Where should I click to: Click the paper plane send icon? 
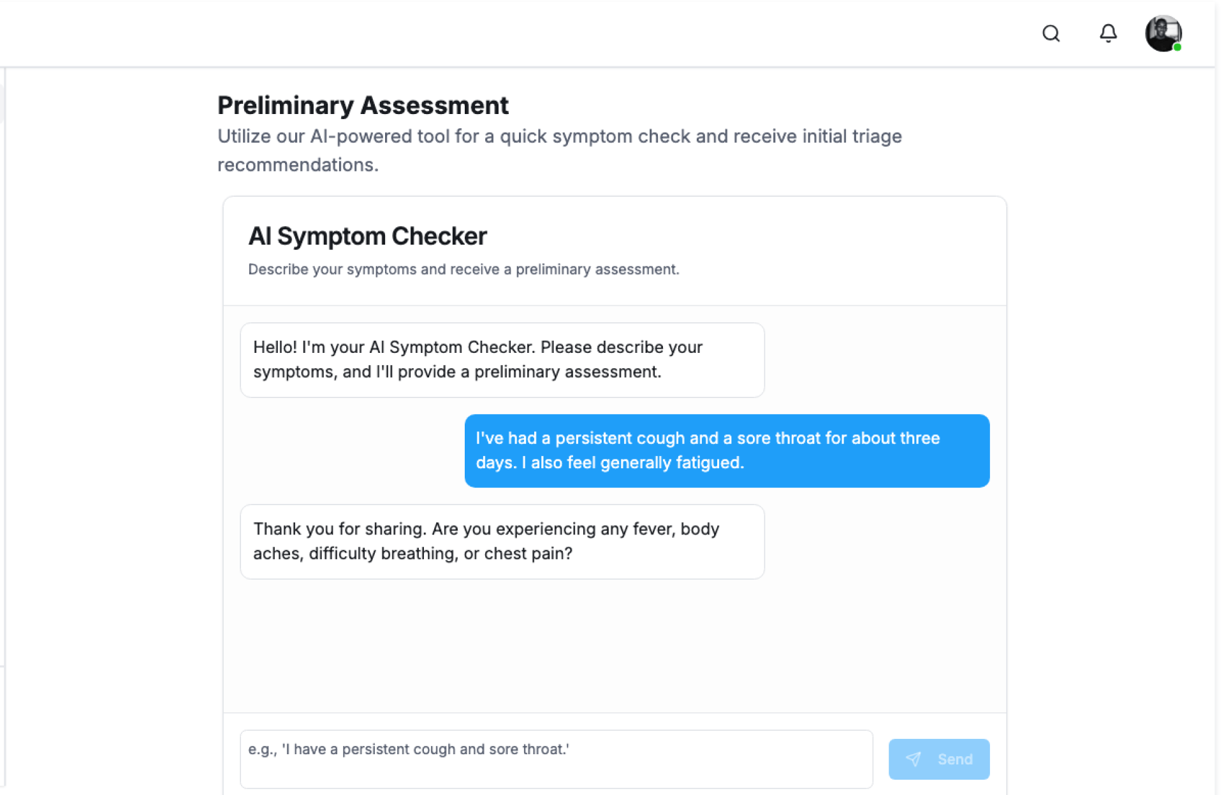pos(914,759)
